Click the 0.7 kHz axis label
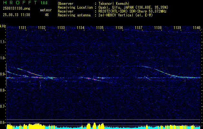Screen dimensions: 203x129 coord(3,106)
